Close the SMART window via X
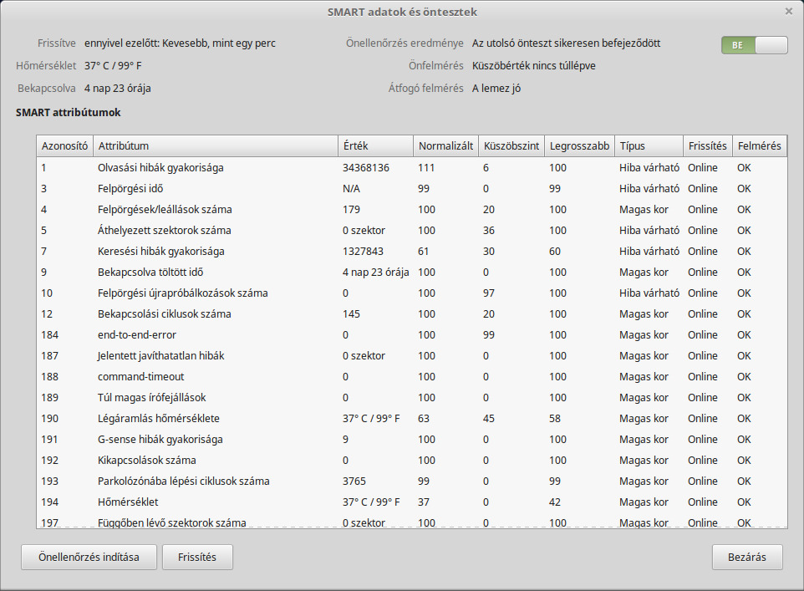The height and width of the screenshot is (591, 804). tap(789, 12)
